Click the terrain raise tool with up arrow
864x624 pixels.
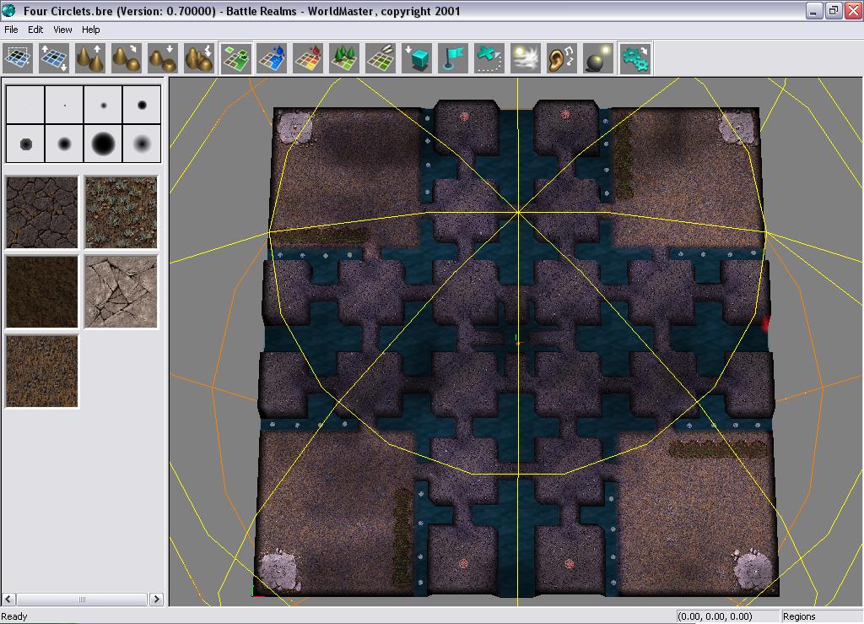(90, 58)
